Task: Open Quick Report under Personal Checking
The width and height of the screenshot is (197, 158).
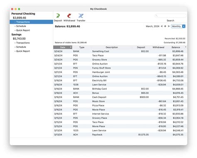Action: coord(23,30)
